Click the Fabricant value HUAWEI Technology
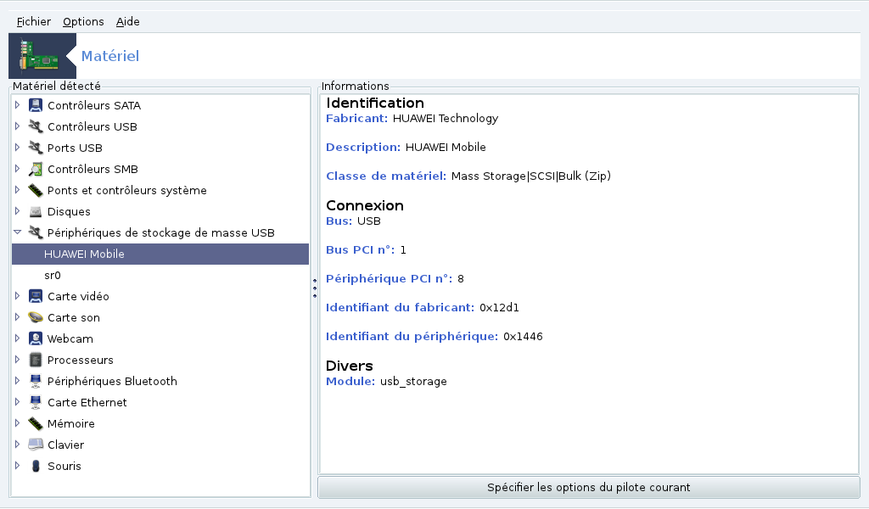This screenshot has height=509, width=869. click(446, 119)
